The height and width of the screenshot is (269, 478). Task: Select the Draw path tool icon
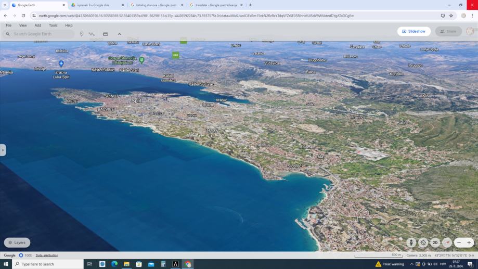coord(92,34)
